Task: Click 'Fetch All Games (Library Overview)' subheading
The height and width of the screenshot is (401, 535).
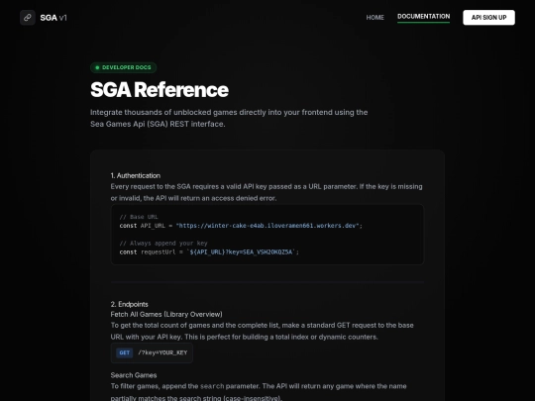Action: [166, 315]
